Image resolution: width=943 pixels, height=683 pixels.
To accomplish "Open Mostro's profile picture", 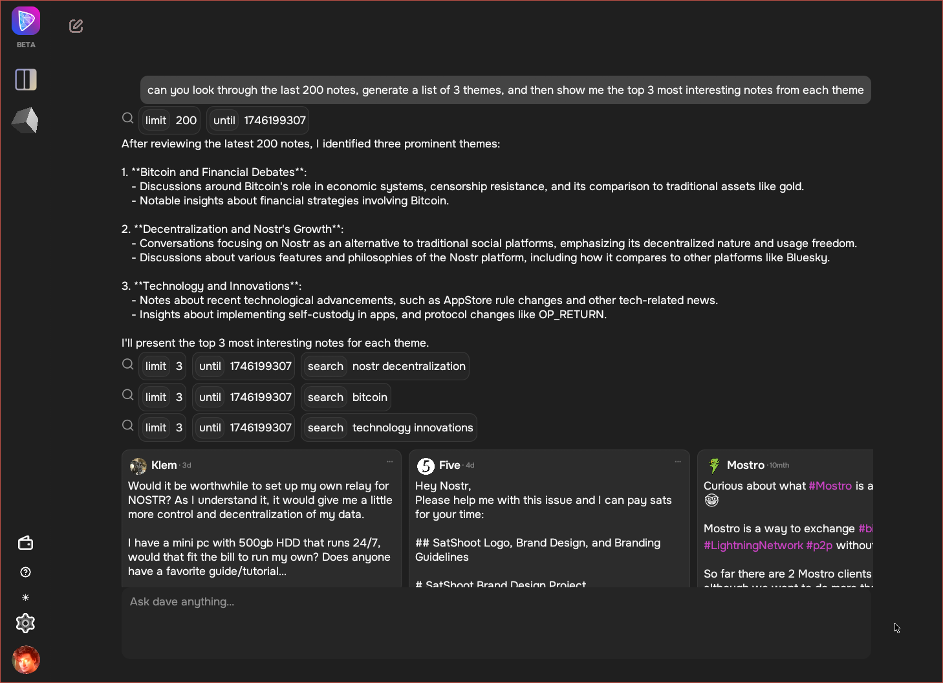I will coord(714,466).
